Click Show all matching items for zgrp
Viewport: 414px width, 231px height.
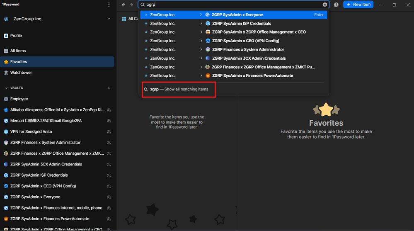click(179, 89)
